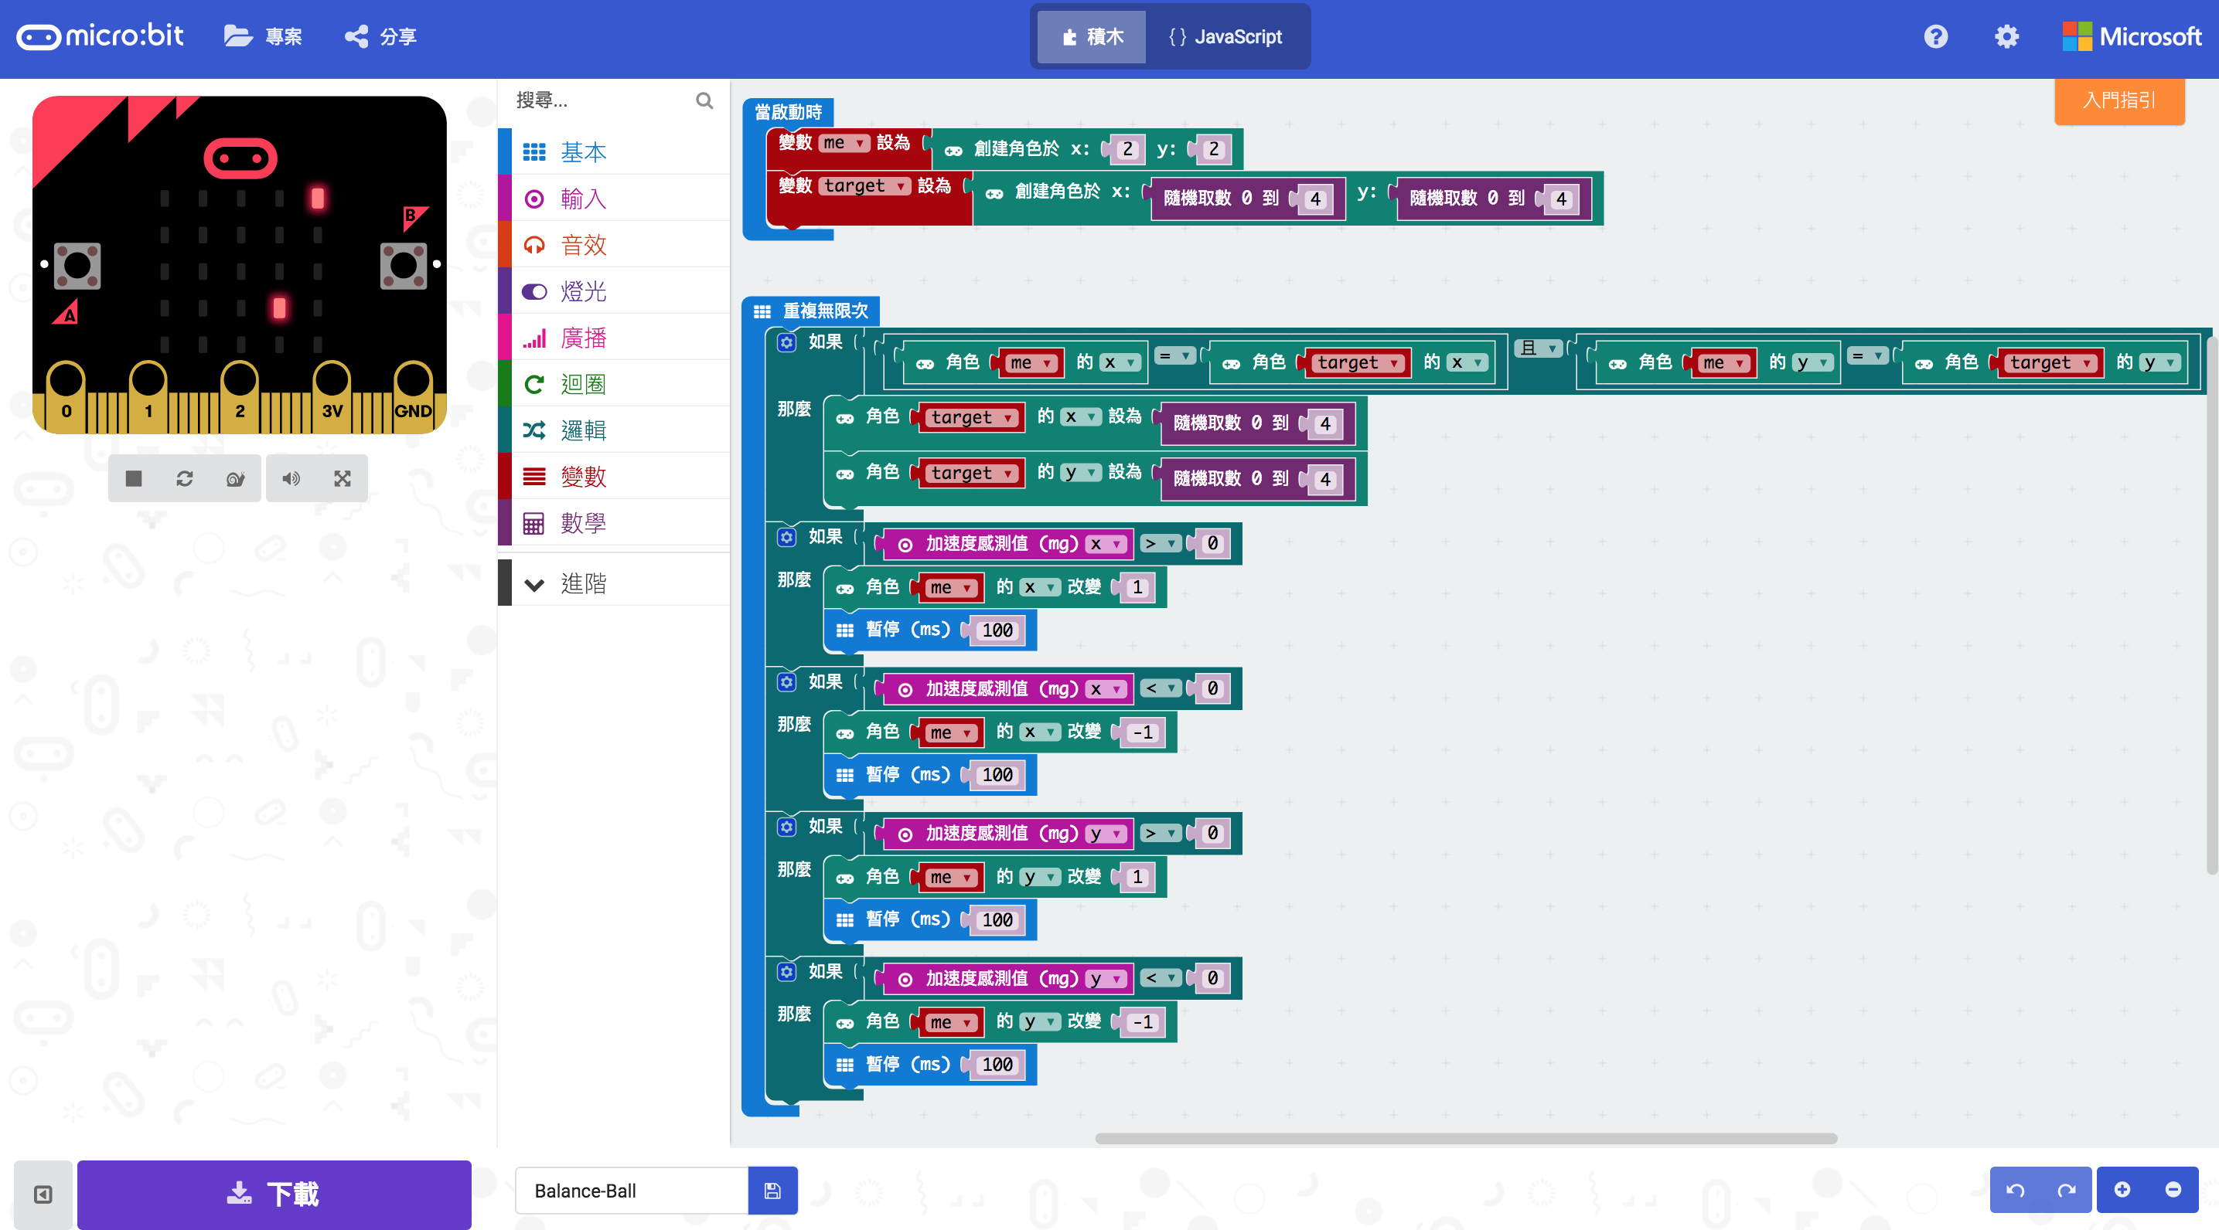Viewport: 2219px width, 1230px height.
Task: Open target variable dropdown in 當啟動時 block
Action: pyautogui.click(x=865, y=186)
